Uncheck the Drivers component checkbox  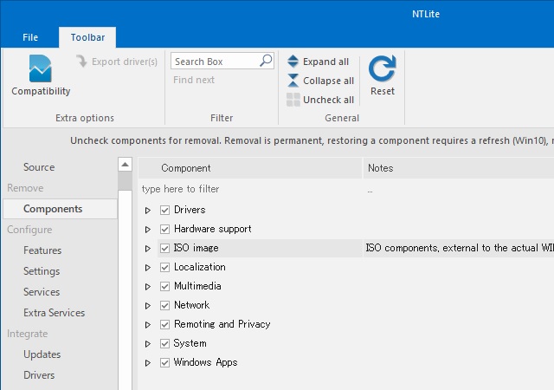click(164, 210)
